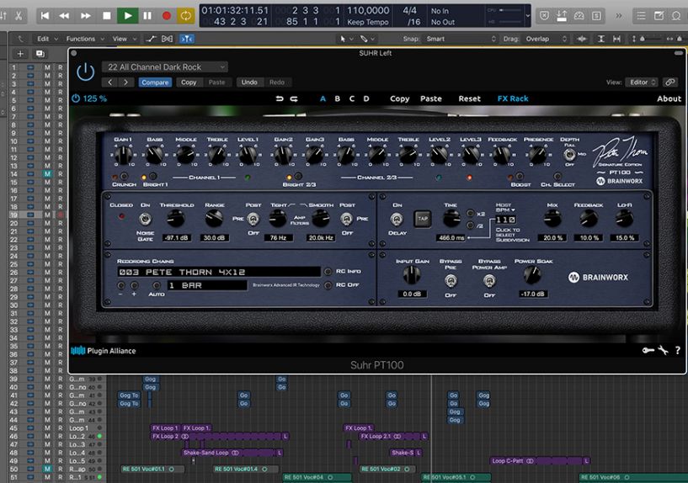The image size is (688, 483).
Task: Click the Compare button
Action: 155,82
